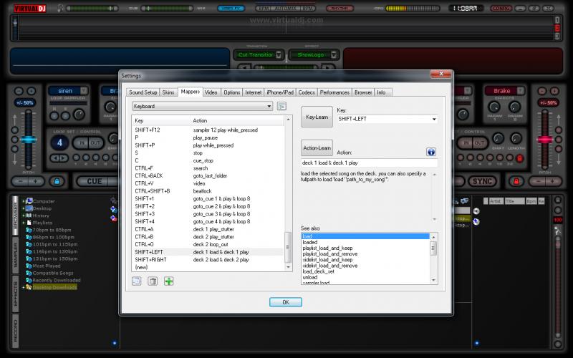The height and width of the screenshot is (358, 573).
Task: Click the leftmost icon below the key list
Action: point(137,281)
